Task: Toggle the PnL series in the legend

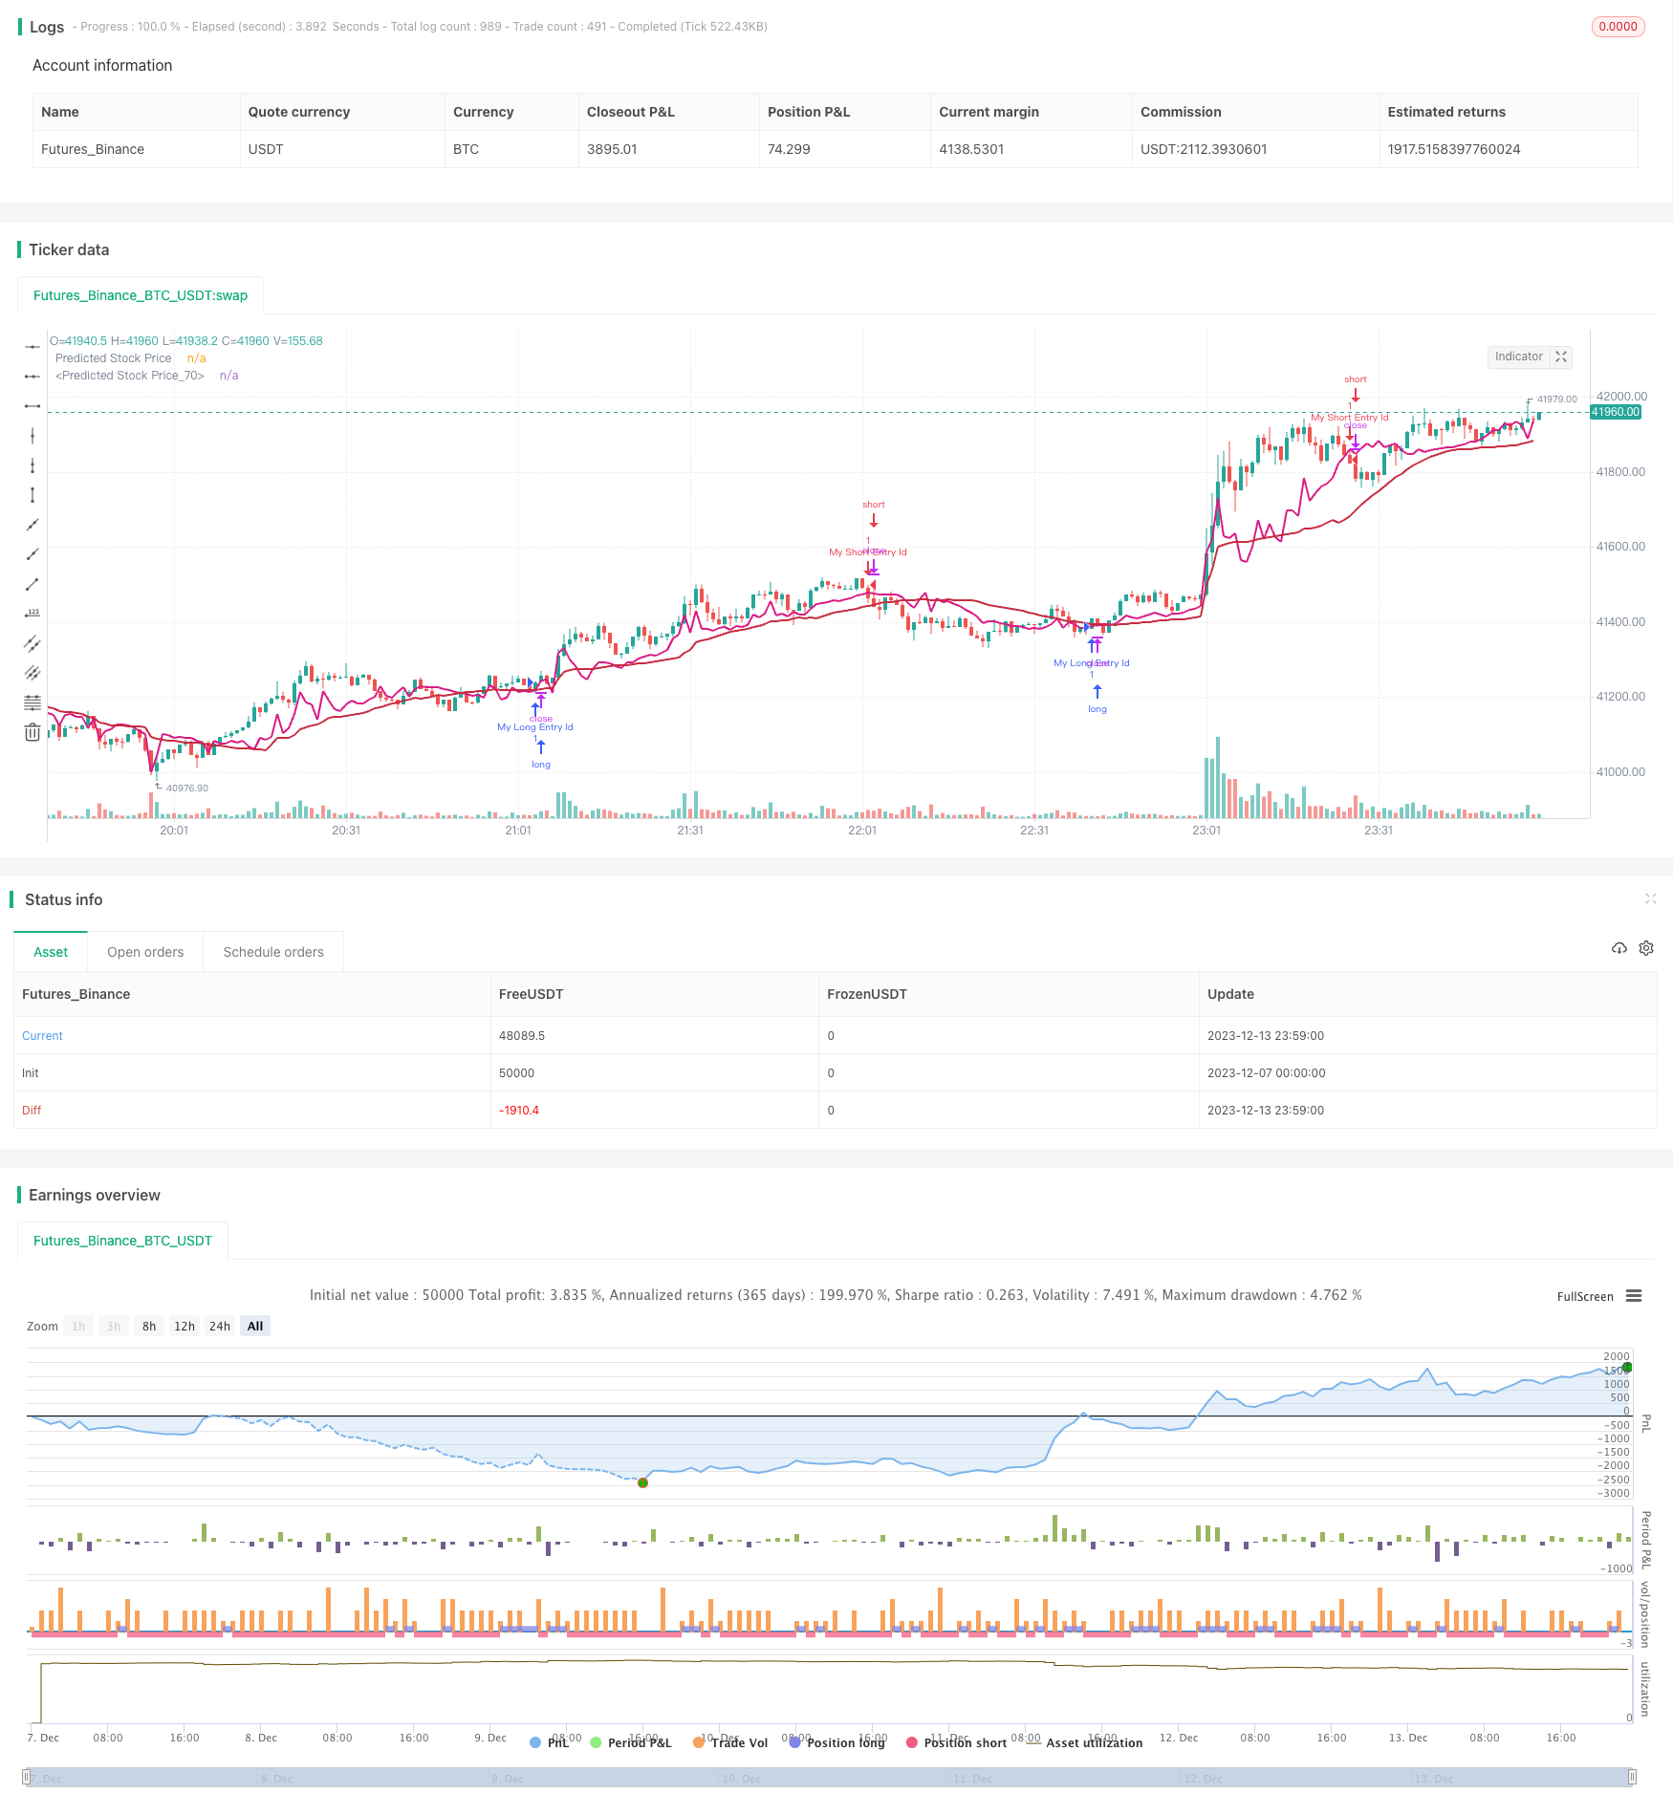Action: (550, 1742)
